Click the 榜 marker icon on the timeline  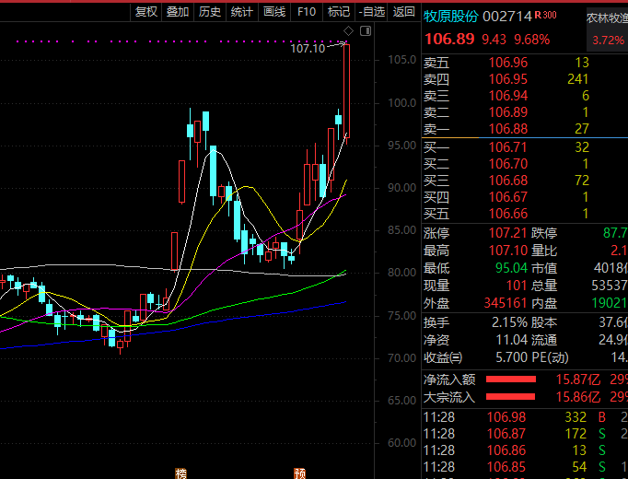(180, 473)
